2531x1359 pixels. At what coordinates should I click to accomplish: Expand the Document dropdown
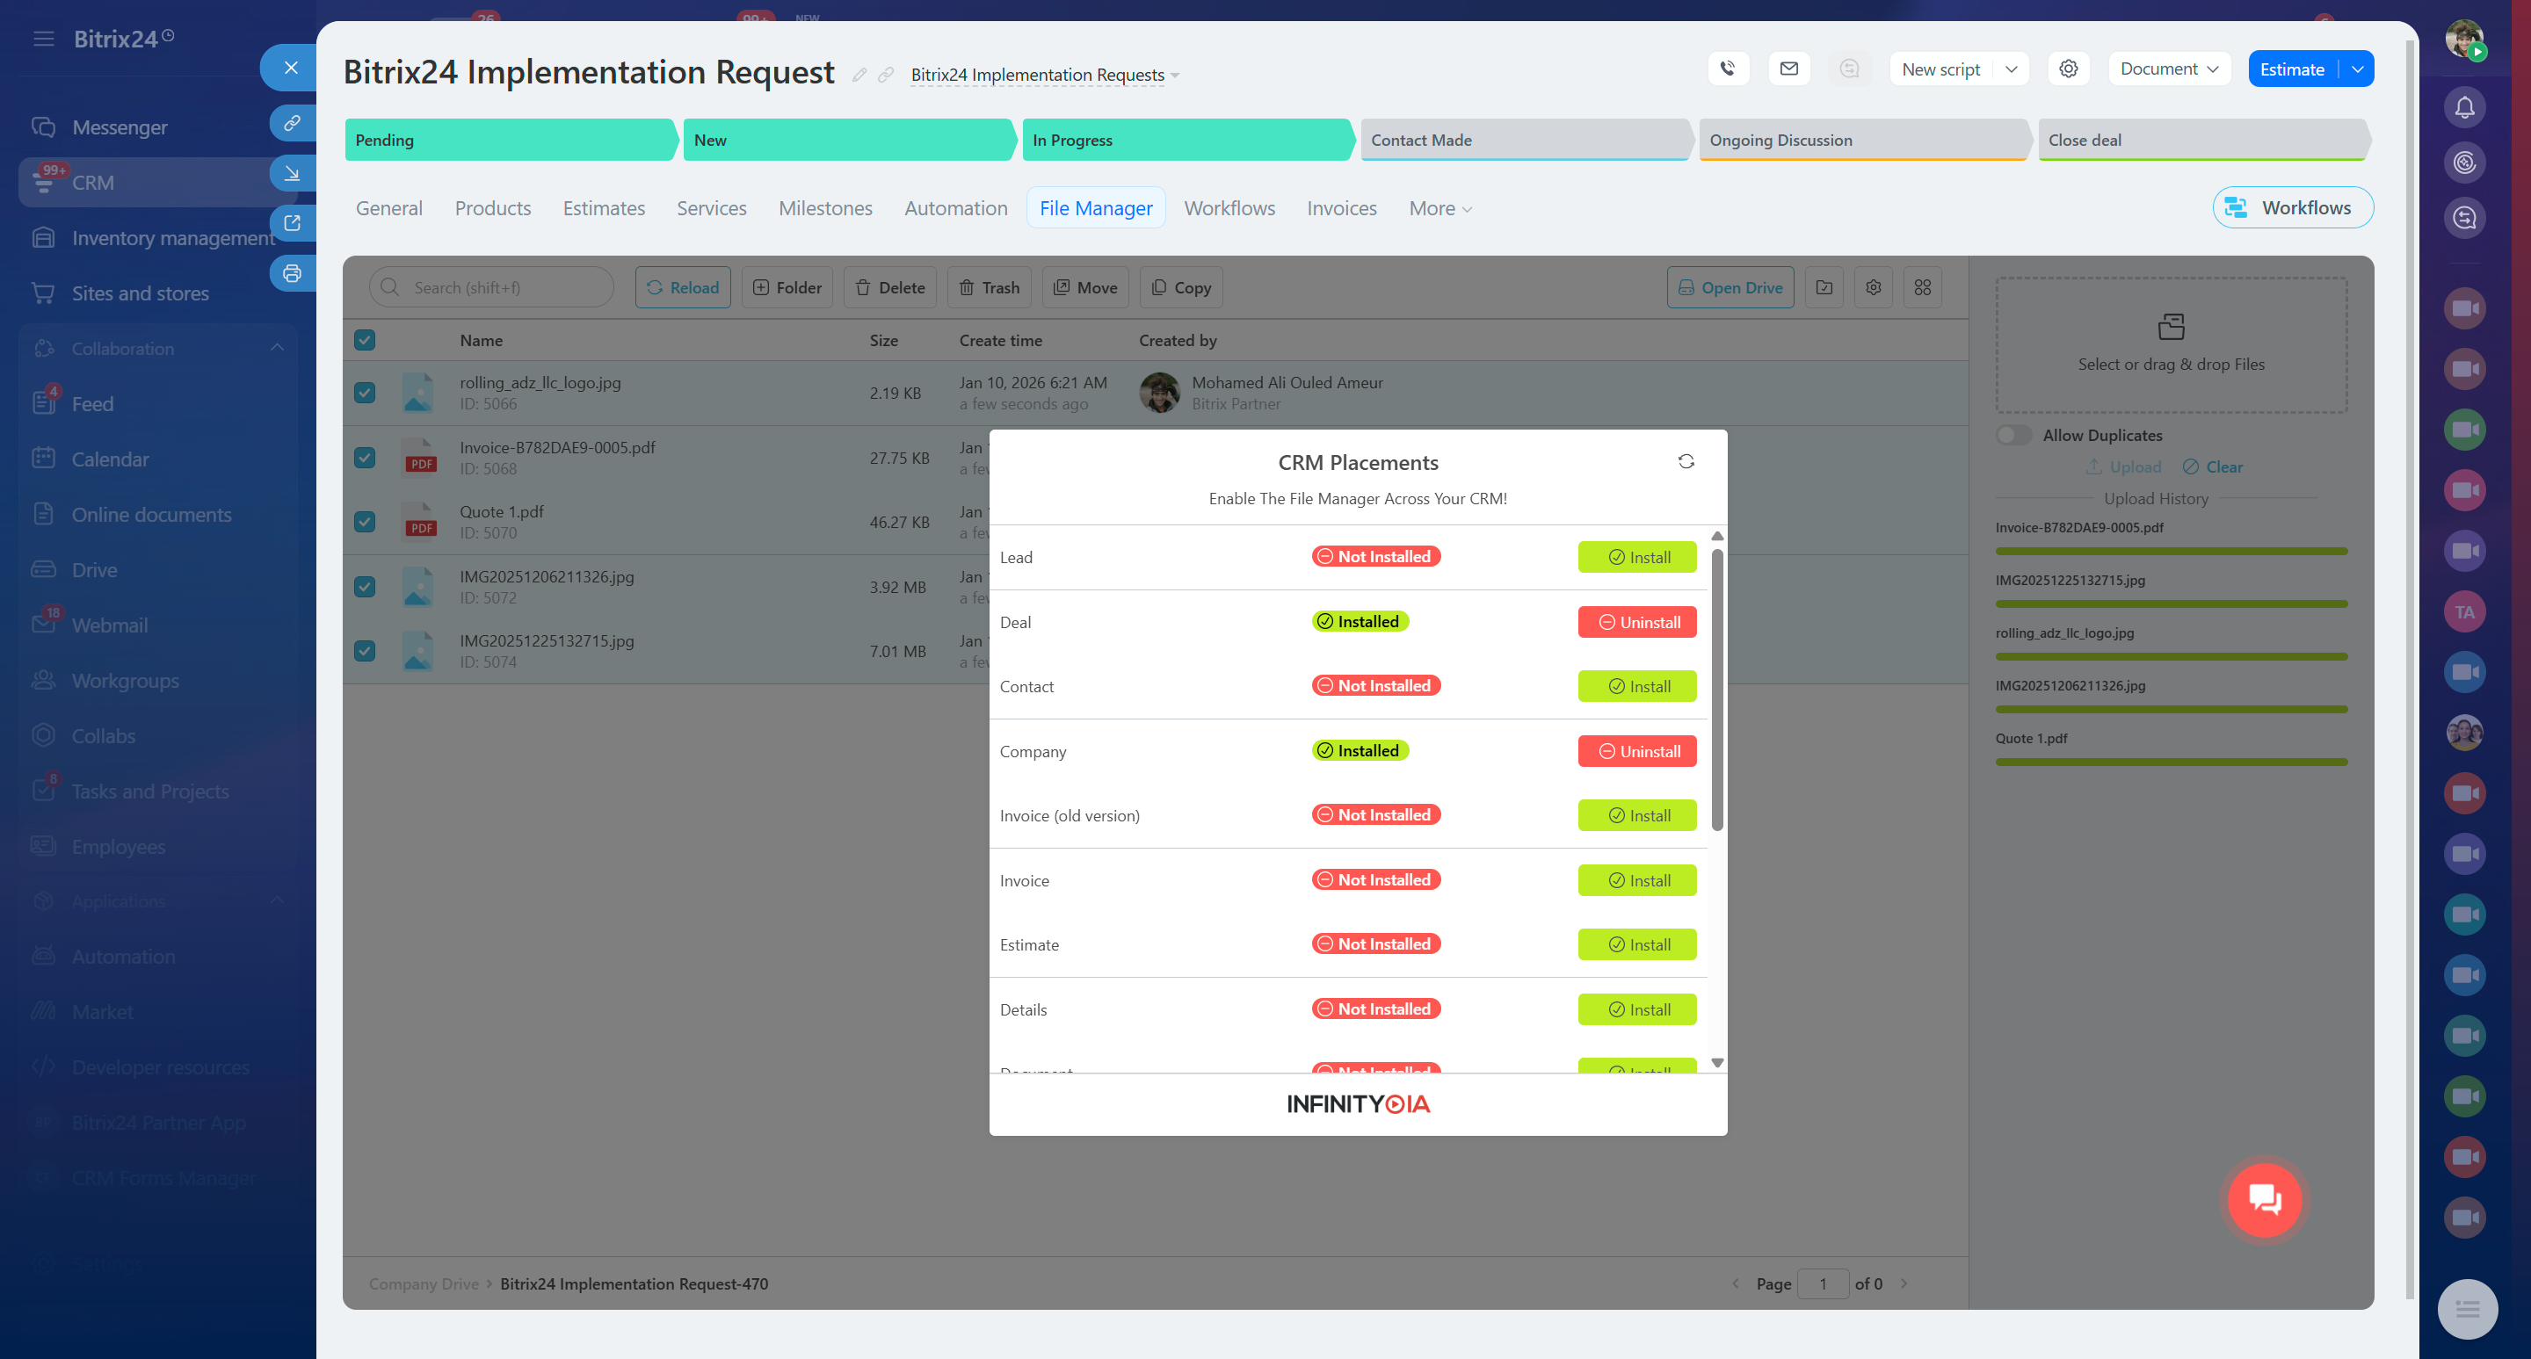(x=2168, y=69)
